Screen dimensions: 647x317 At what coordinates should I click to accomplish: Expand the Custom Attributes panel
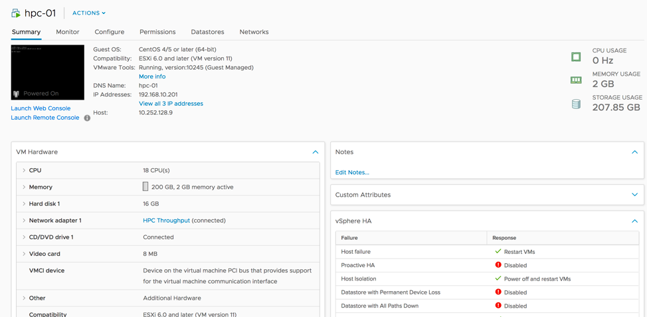(x=634, y=195)
